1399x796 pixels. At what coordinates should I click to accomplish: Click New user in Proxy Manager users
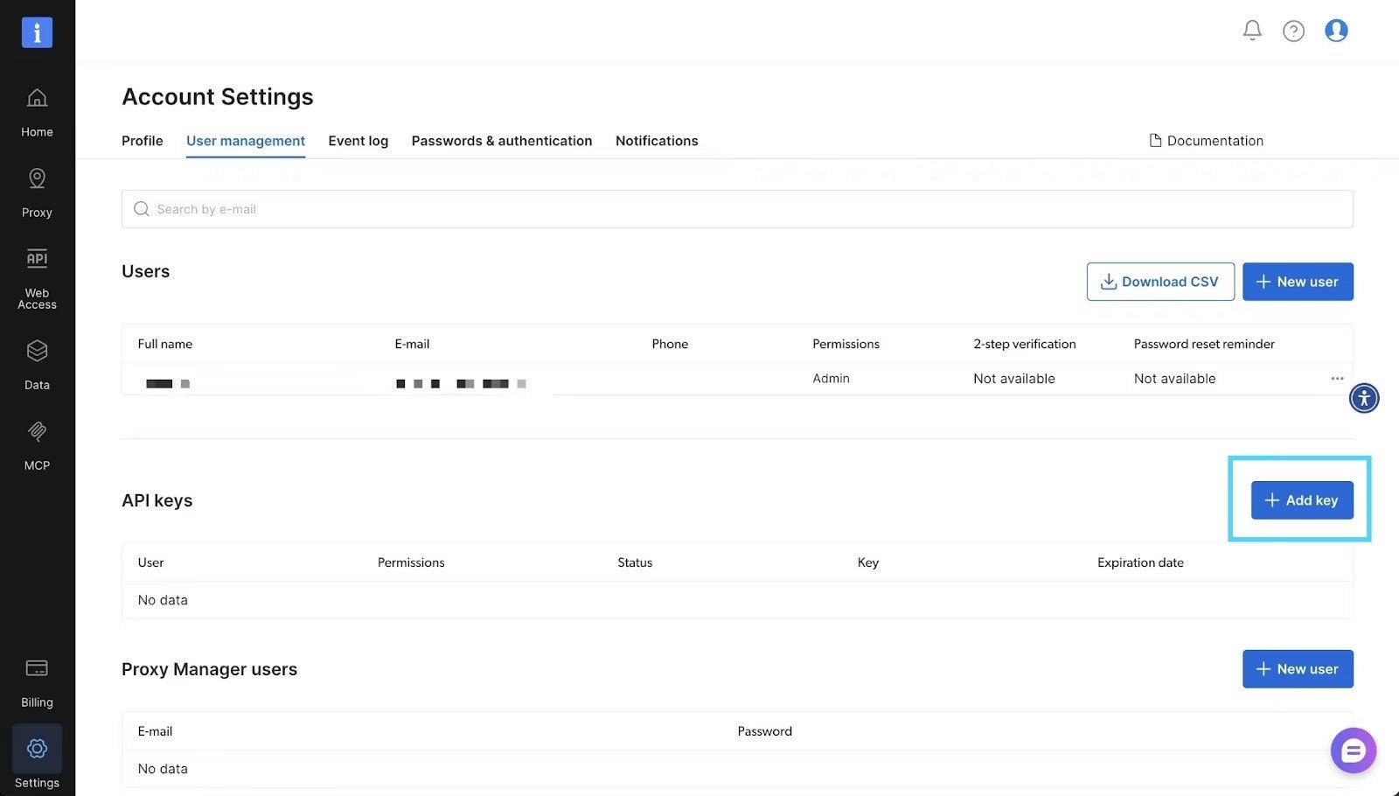(1298, 669)
